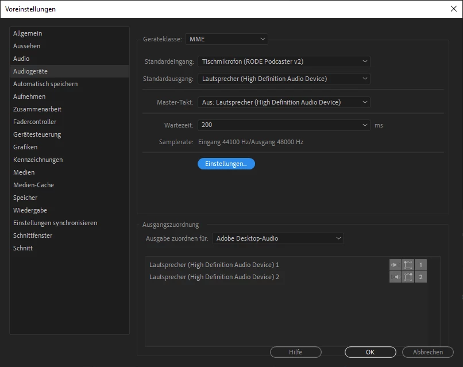Click channel number 1 icon

(420, 265)
